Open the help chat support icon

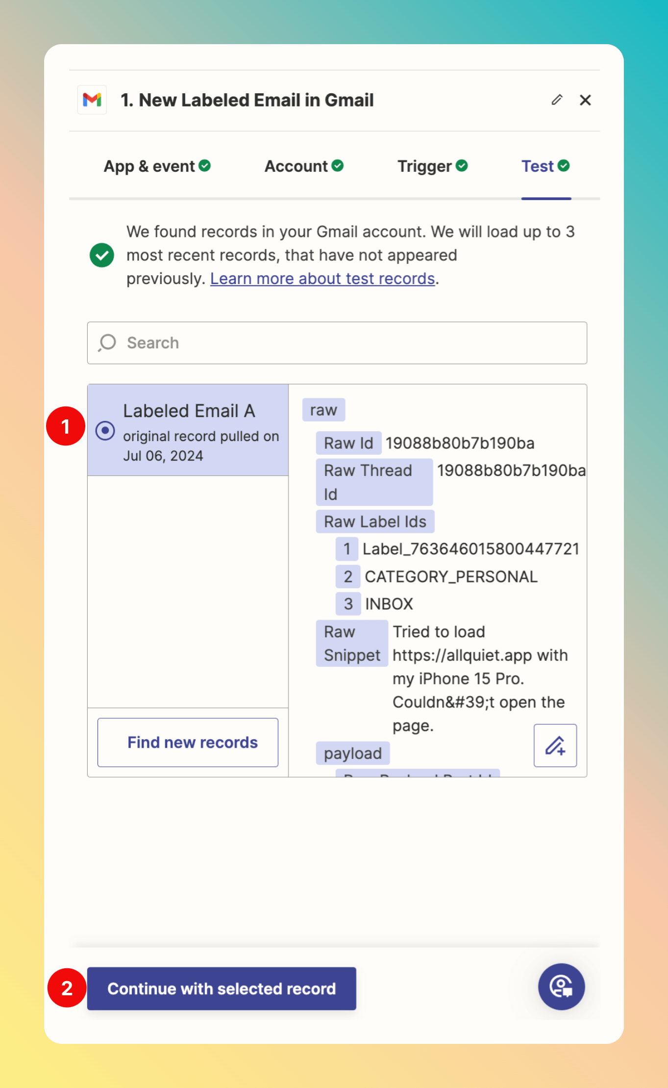tap(561, 986)
